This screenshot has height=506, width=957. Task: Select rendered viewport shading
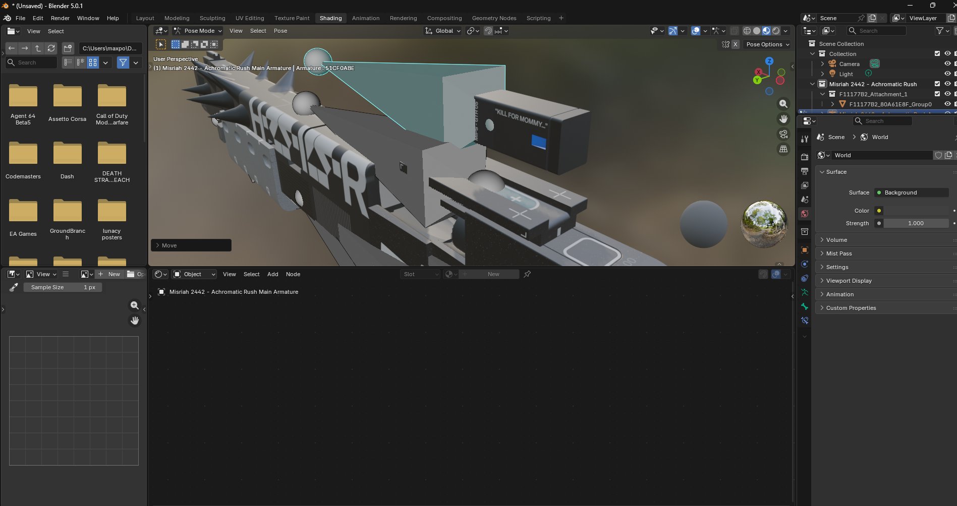tap(776, 31)
